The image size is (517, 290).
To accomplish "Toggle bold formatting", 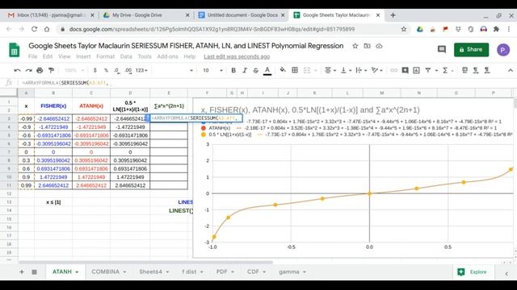I will tap(233, 70).
